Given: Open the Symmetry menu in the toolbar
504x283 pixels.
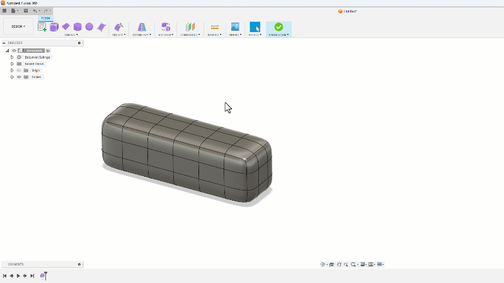Looking at the screenshot, I should [142, 28].
